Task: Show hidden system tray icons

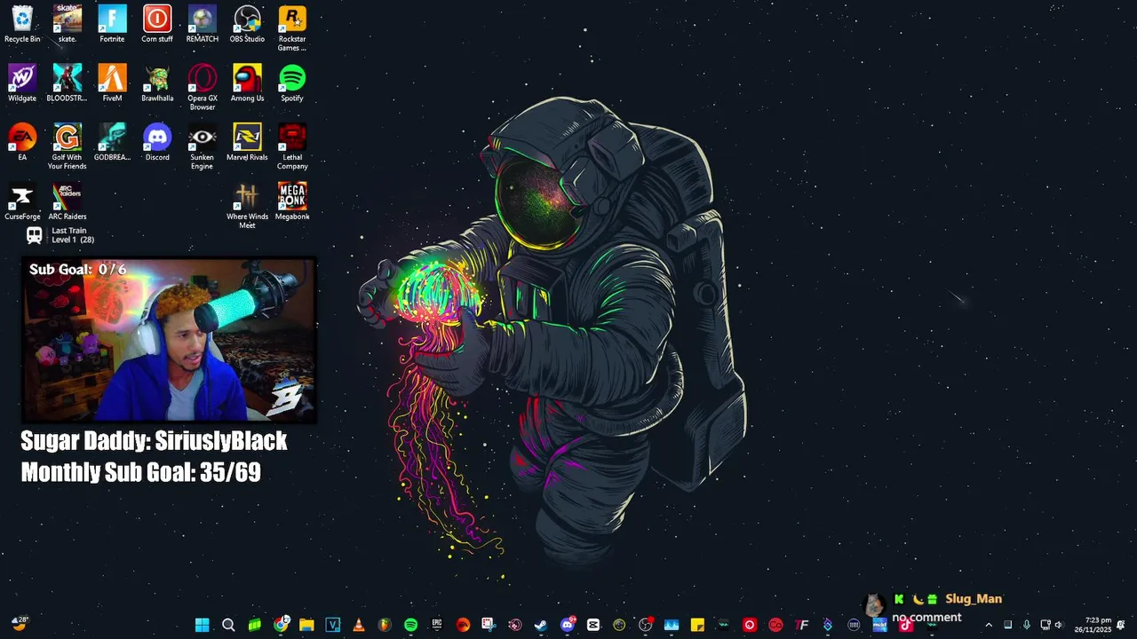Action: (x=989, y=625)
